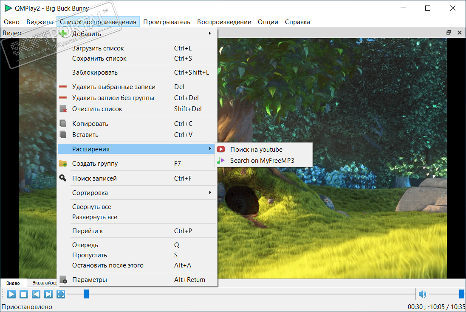Viewport: 466px width, 312px height.
Task: Click the YouTube icon in the submenu
Action: (x=221, y=150)
